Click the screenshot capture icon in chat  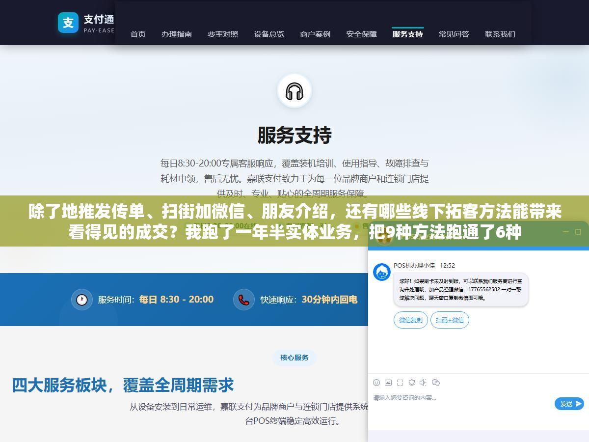tap(400, 383)
